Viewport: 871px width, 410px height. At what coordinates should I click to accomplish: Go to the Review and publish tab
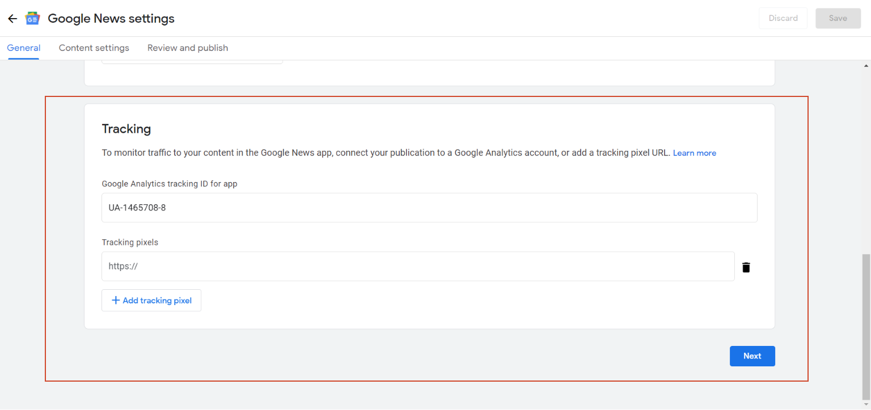tap(188, 48)
